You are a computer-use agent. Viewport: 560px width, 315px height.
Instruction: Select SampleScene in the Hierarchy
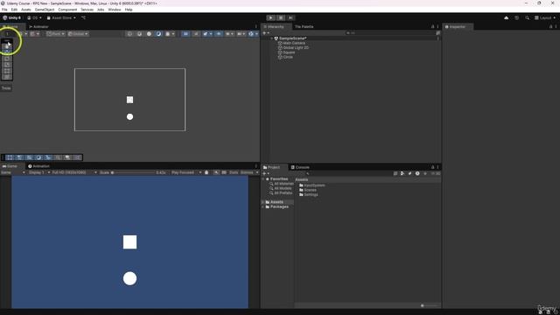point(292,38)
